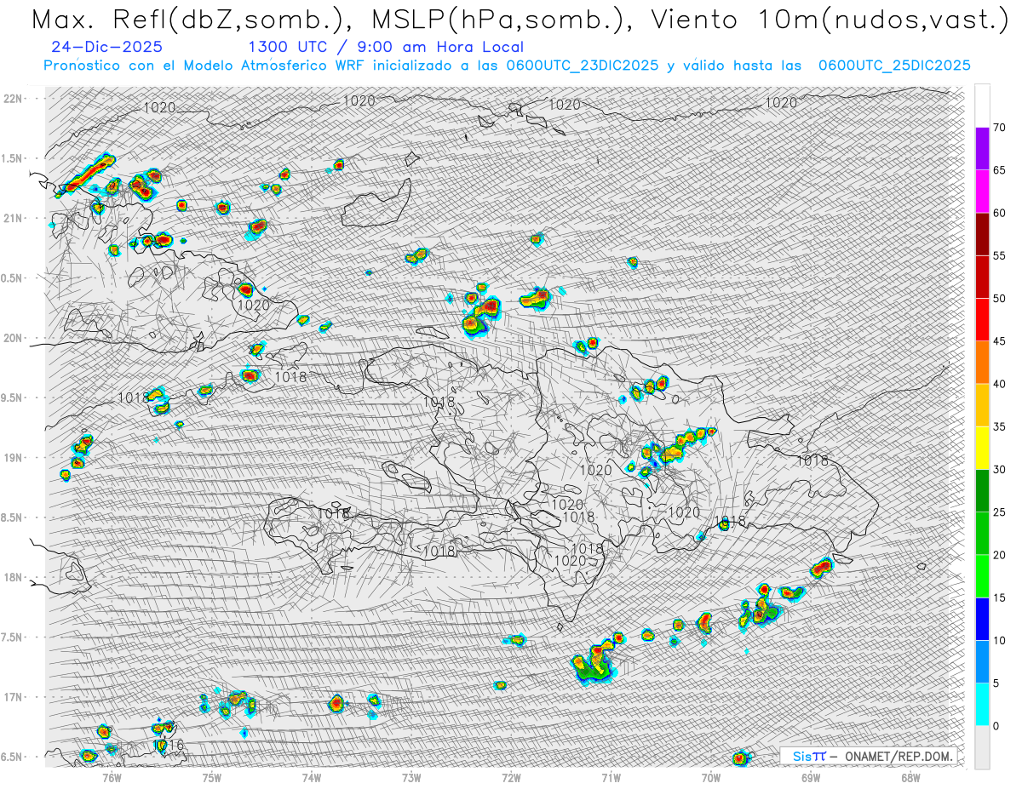Click the magenta 60–65 dBZ color bar segment
Screen dimensions: 1022x789
click(x=982, y=192)
